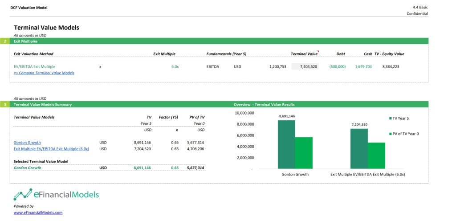This screenshot has height=221, width=456.
Task: Click the Exit Multiples section header
Action: click(219, 41)
